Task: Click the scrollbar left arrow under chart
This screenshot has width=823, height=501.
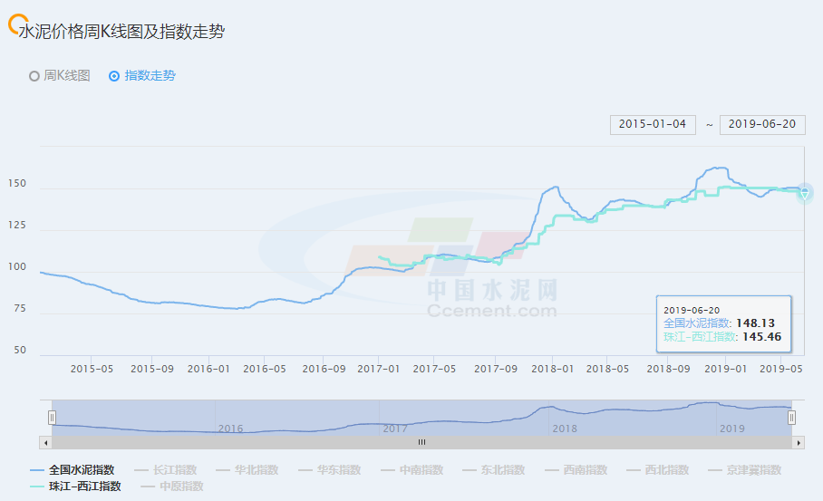Action: pos(44,442)
